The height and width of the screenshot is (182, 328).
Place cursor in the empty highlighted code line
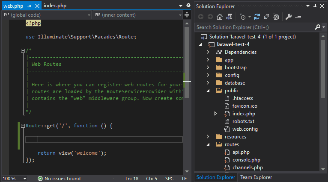pyautogui.click(x=104, y=139)
